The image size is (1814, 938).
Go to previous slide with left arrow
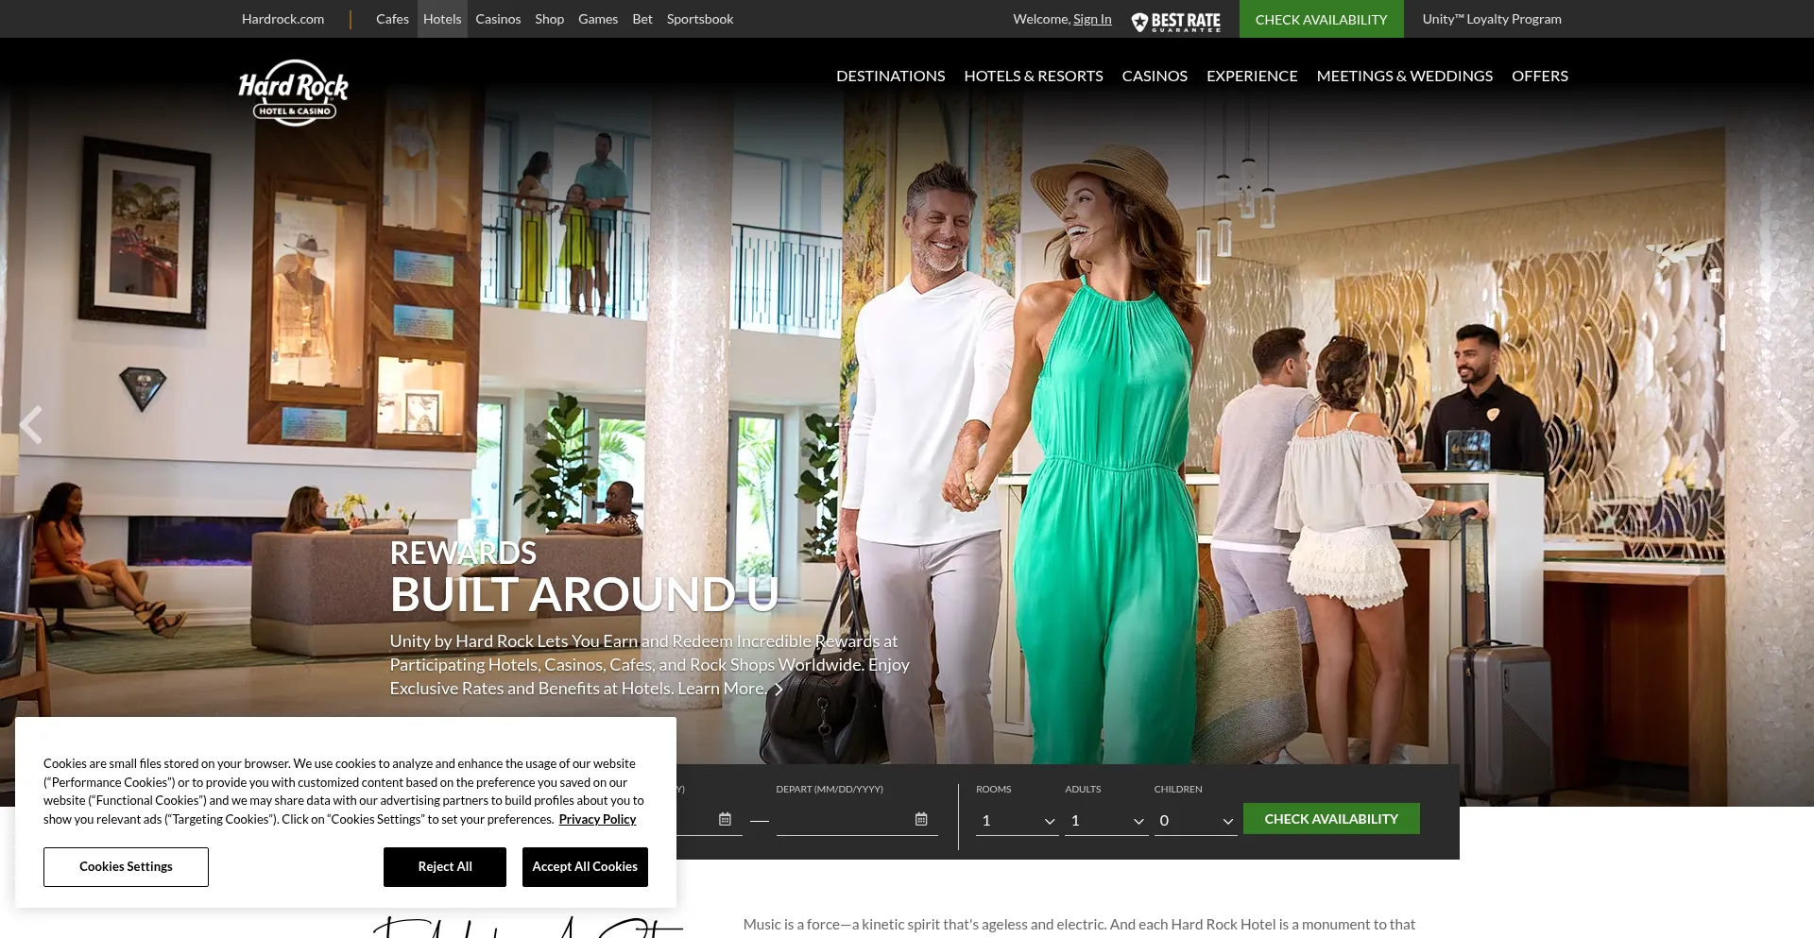pos(31,425)
